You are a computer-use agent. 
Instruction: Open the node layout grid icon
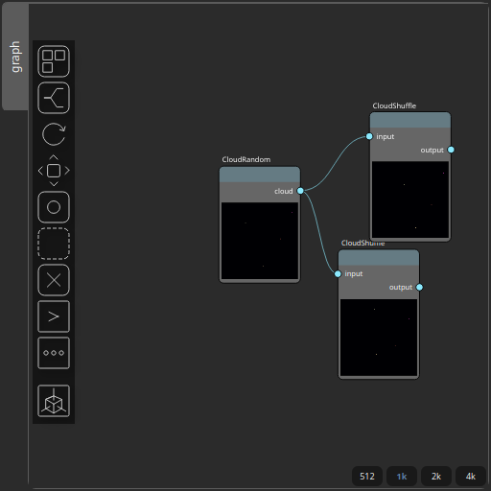[x=54, y=61]
